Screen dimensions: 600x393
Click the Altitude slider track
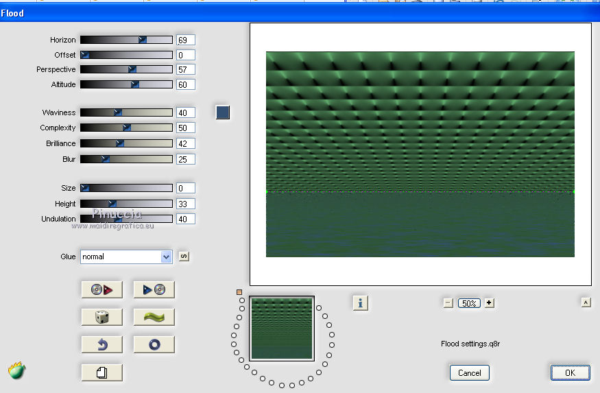[126, 84]
